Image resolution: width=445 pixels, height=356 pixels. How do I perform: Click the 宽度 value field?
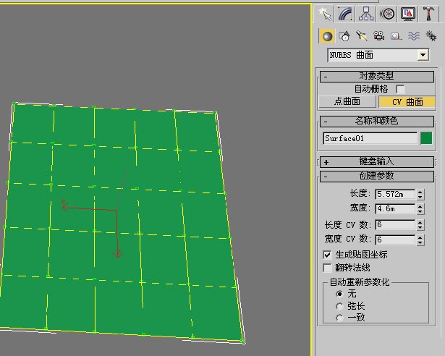pyautogui.click(x=395, y=209)
